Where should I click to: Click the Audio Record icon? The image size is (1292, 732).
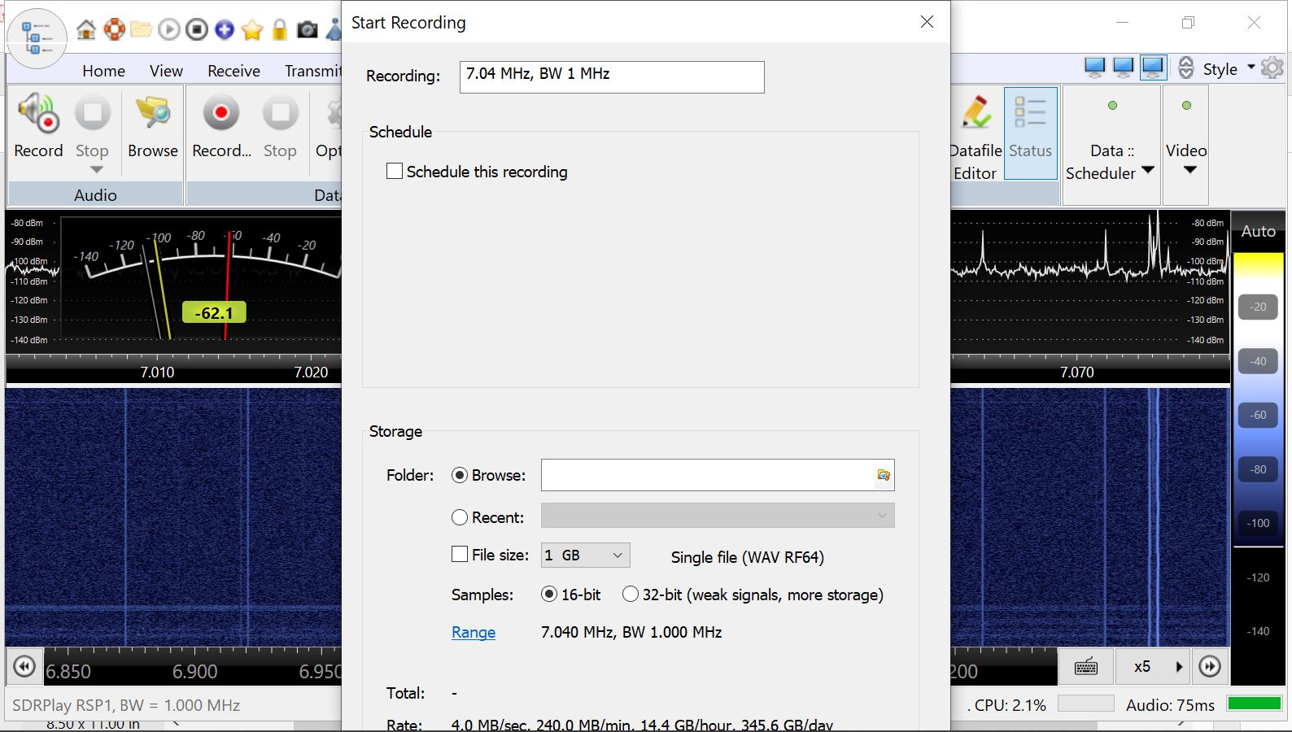(38, 114)
